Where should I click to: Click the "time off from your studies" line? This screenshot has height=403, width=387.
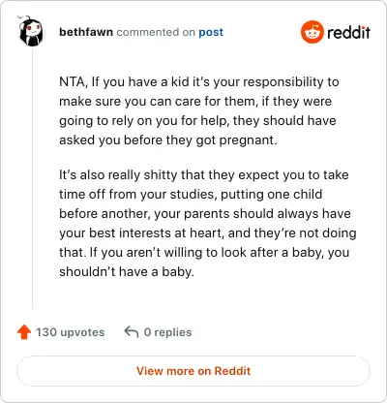point(191,195)
